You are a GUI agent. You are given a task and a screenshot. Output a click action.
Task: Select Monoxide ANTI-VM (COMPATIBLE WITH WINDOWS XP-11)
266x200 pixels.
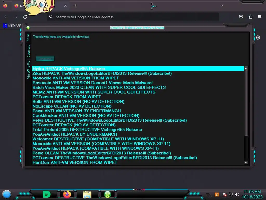(138, 144)
